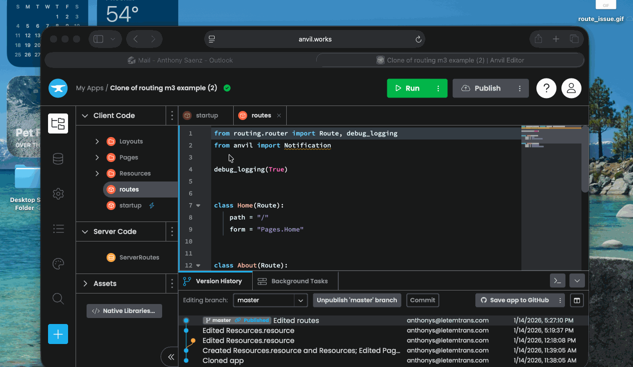Open app settings via the gear icon
Screen dimensions: 633x367
coord(58,193)
